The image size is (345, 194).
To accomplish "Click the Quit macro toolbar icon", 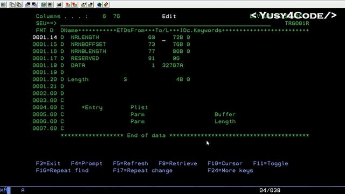I will (x=90, y=4).
